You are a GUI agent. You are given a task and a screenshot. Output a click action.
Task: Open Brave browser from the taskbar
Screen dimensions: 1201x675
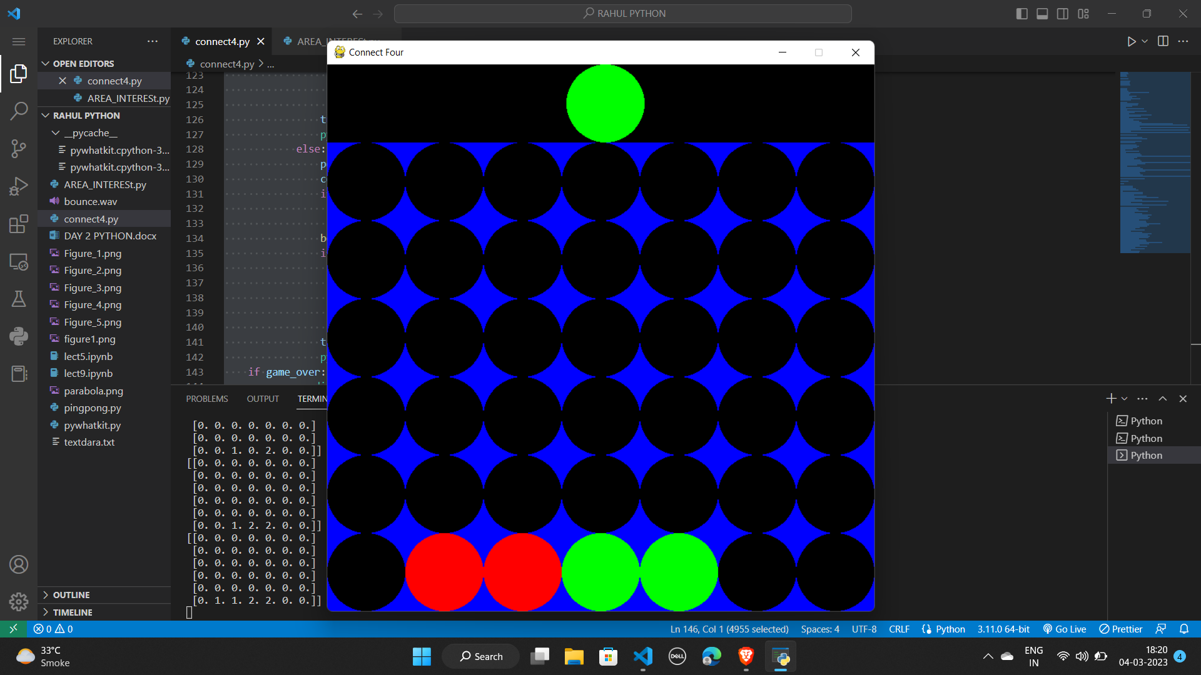[744, 656]
